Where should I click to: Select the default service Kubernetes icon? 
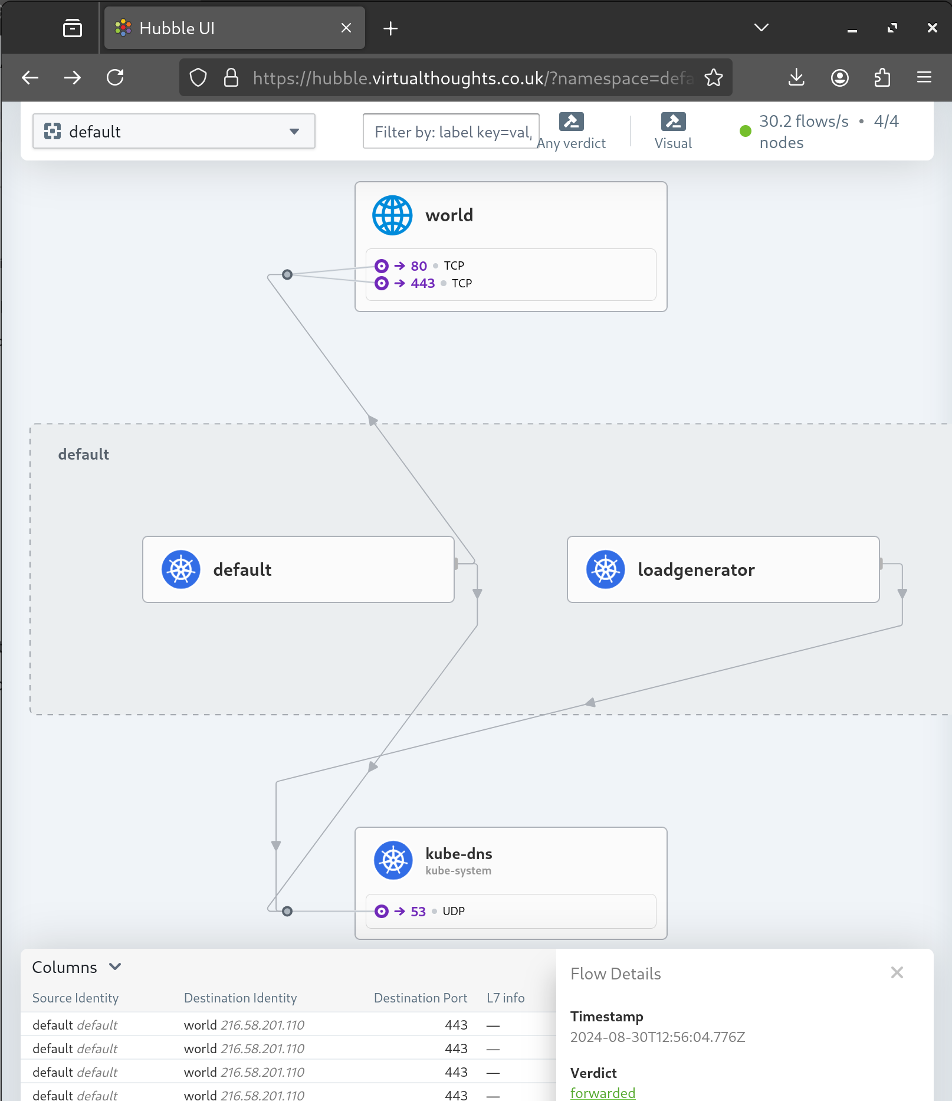point(181,569)
